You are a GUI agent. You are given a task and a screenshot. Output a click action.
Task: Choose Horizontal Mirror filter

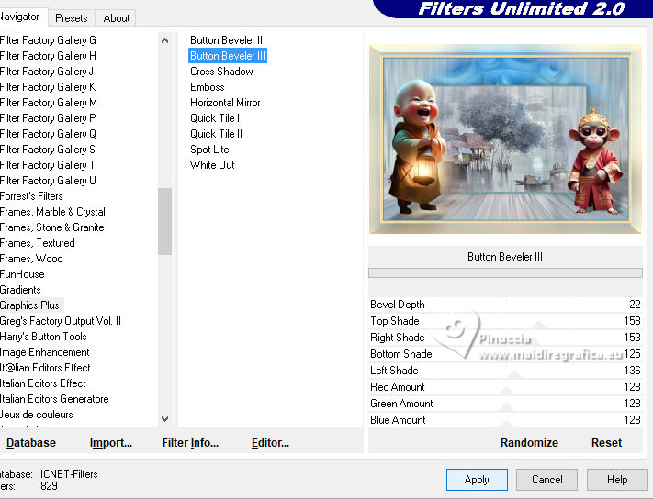point(225,103)
